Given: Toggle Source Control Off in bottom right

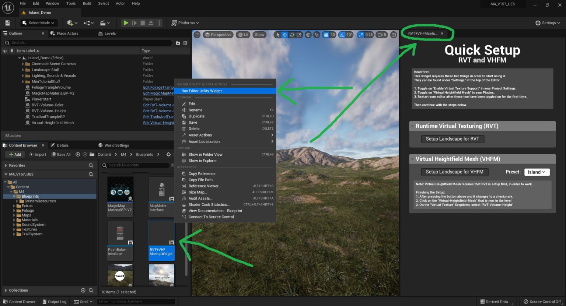Looking at the screenshot, I should point(542,301).
